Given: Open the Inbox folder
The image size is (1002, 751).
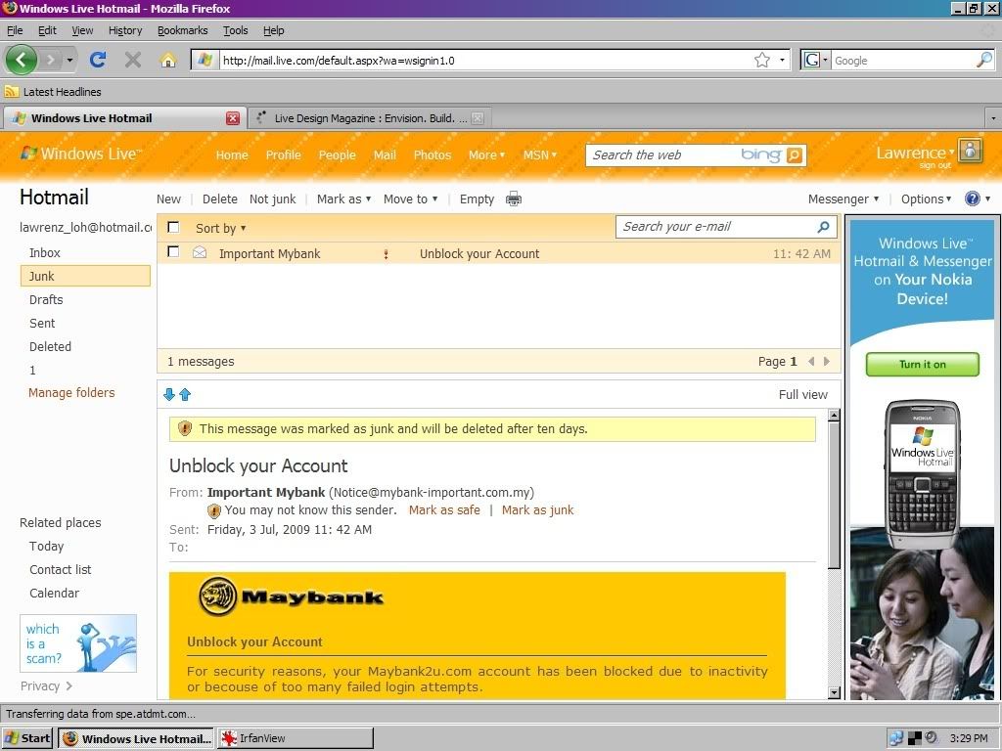Looking at the screenshot, I should (45, 253).
